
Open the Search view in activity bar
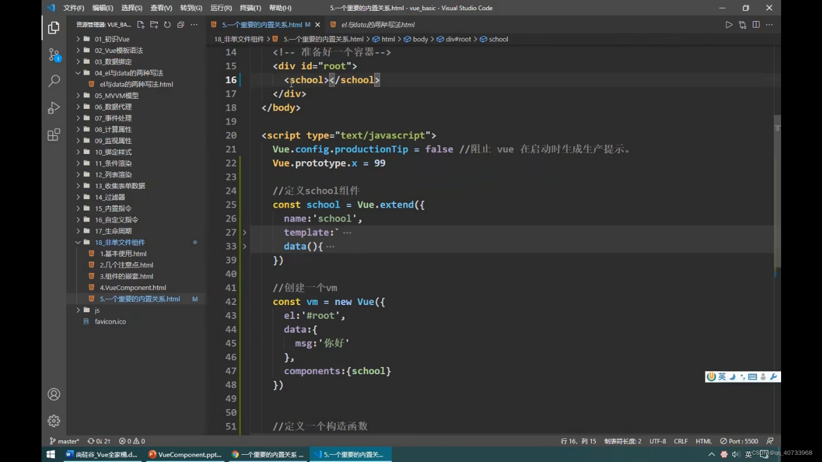tap(54, 81)
